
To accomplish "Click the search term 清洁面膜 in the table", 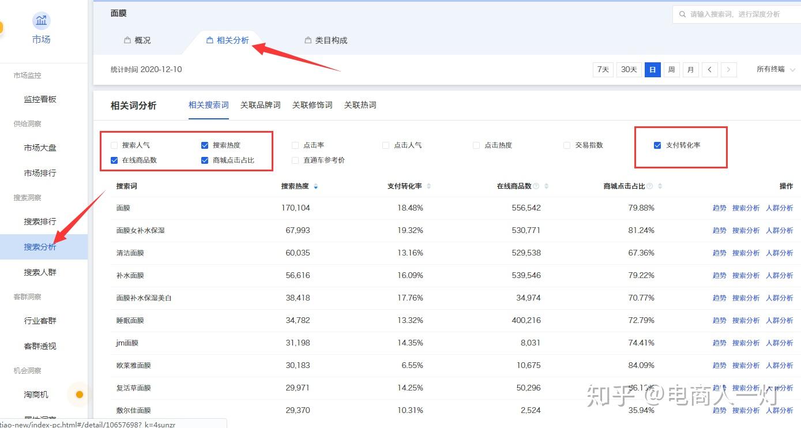I will (130, 253).
